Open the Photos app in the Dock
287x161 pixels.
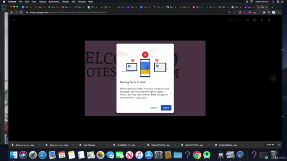100,155
